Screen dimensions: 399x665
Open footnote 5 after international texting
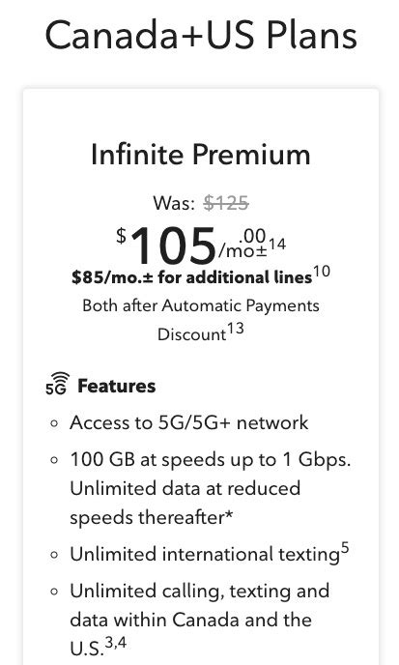345,548
